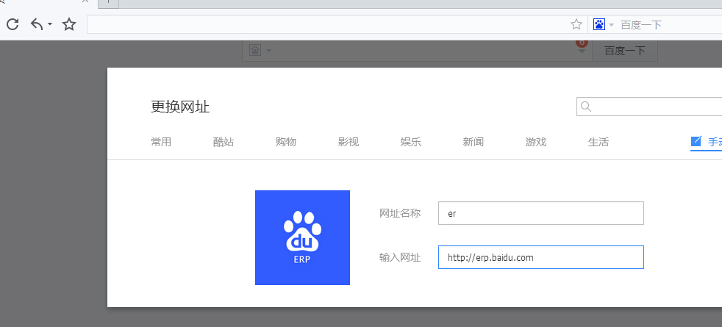Click the 输入网址 label

click(400, 257)
